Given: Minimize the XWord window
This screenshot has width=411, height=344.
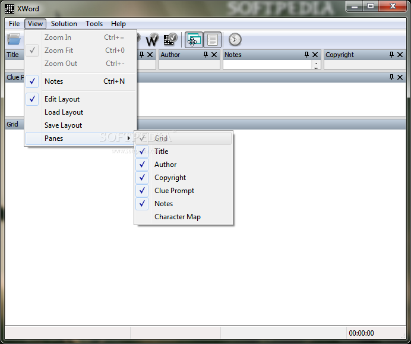Looking at the screenshot, I should 355,7.
